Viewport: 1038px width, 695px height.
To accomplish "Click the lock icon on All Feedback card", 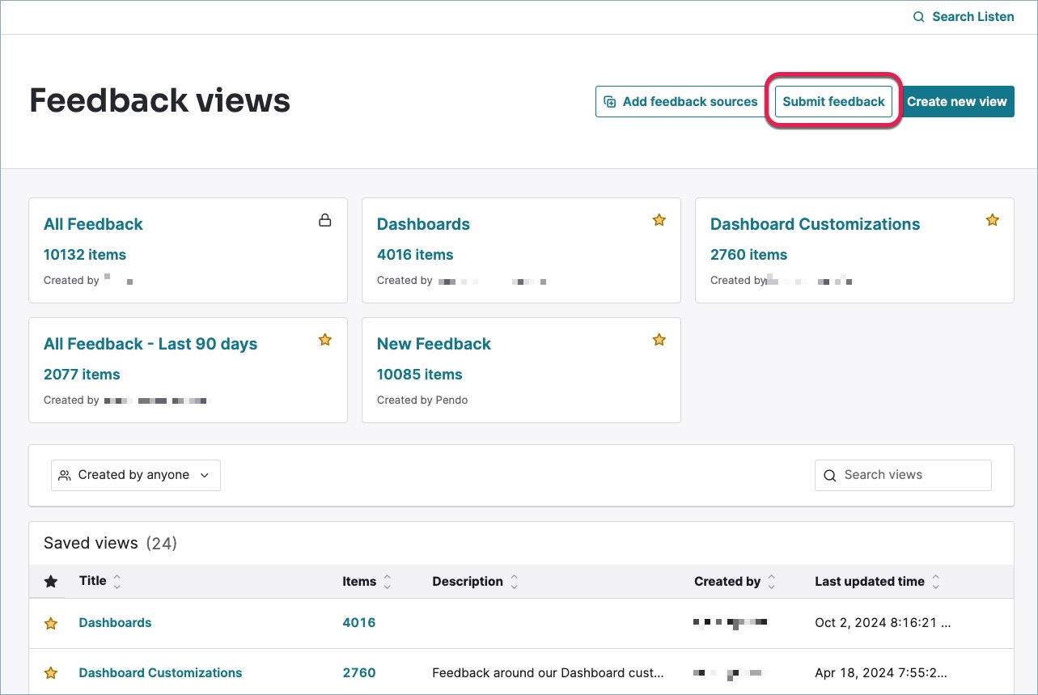I will (325, 220).
